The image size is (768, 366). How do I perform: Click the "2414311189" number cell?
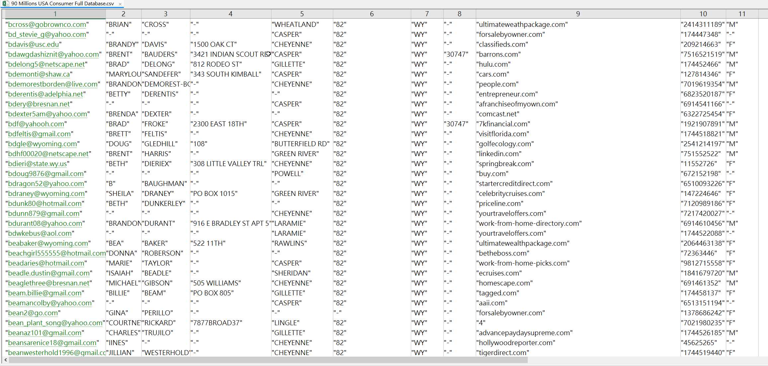703,25
